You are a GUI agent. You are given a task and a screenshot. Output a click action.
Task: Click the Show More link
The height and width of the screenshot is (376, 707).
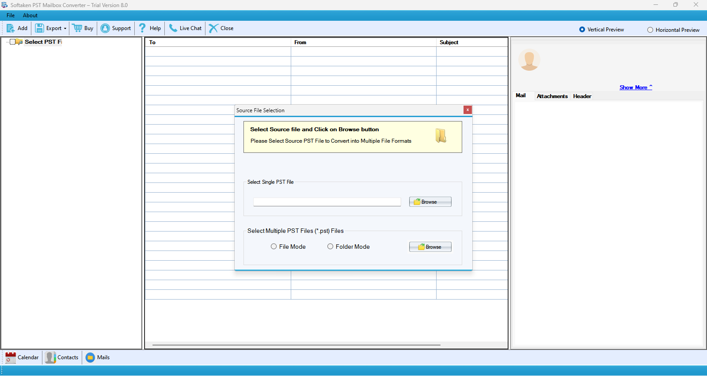tap(635, 87)
